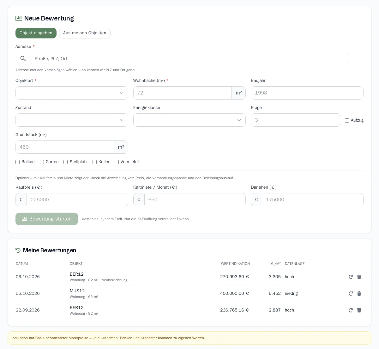Focus the Kaufpreis input
This screenshot has width=379, height=349.
tap(77, 200)
